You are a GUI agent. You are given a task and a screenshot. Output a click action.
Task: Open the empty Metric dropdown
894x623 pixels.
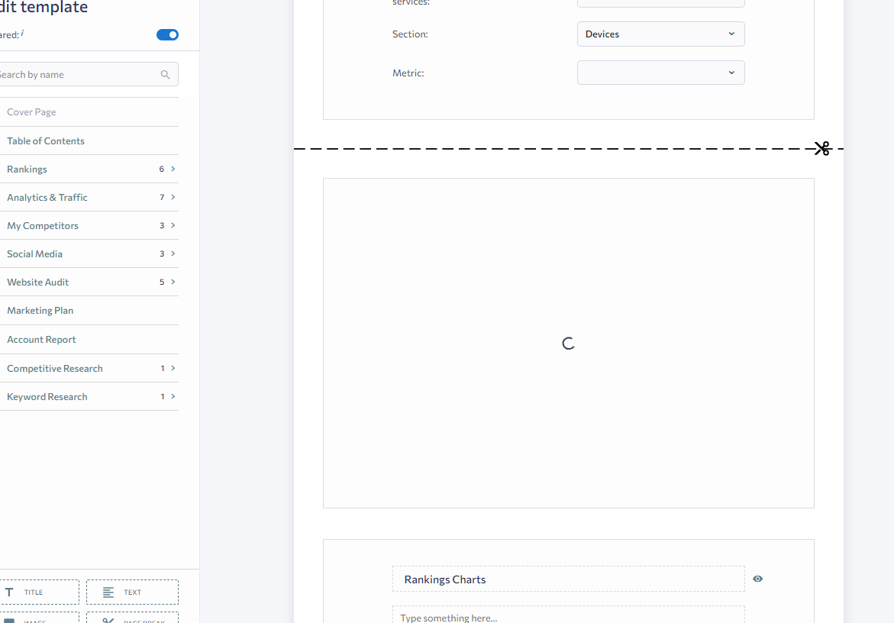pyautogui.click(x=660, y=73)
